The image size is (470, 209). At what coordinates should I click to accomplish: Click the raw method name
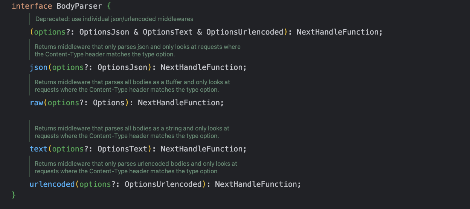pos(37,103)
